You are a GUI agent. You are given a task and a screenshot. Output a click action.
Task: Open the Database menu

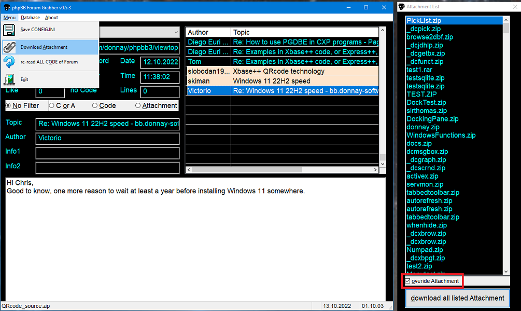[x=30, y=18]
